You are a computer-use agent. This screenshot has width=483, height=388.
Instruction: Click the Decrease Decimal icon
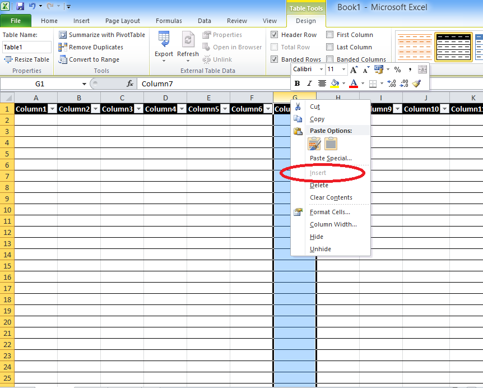coord(404,83)
